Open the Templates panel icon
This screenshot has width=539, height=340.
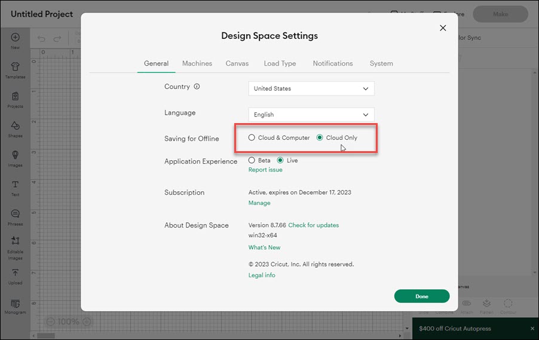(15, 67)
